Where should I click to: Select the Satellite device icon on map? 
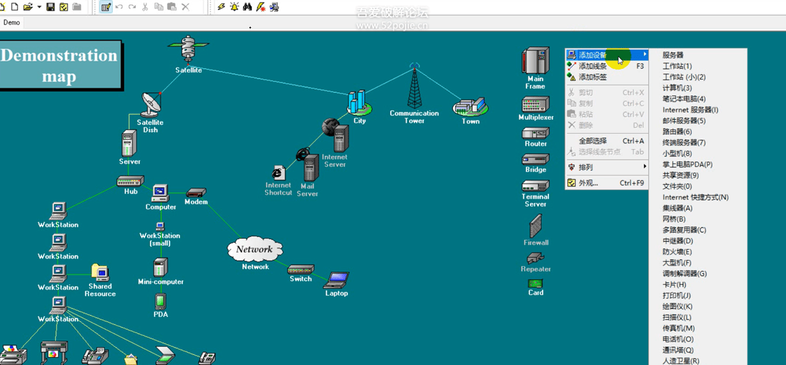tap(188, 49)
